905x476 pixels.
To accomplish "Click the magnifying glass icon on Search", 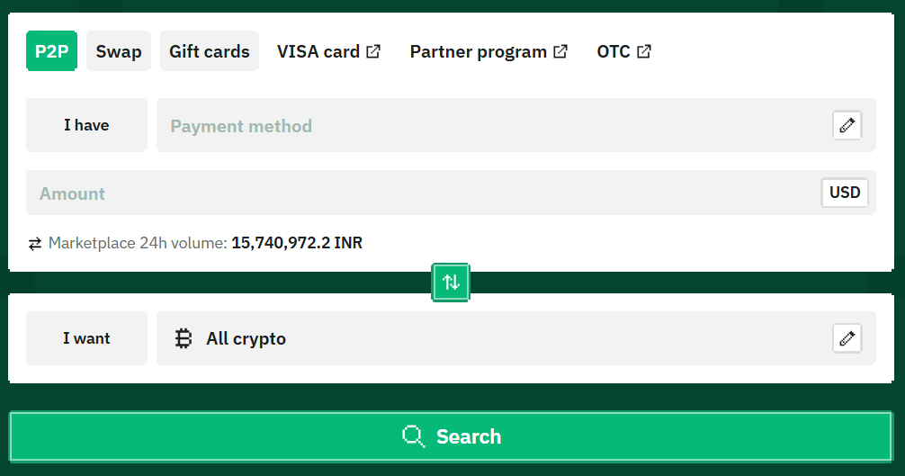I will click(413, 436).
